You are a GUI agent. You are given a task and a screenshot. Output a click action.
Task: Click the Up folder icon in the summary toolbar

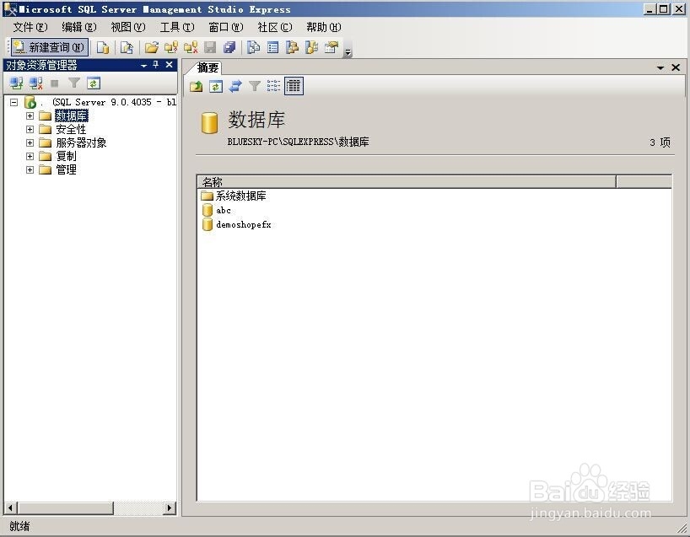point(196,86)
